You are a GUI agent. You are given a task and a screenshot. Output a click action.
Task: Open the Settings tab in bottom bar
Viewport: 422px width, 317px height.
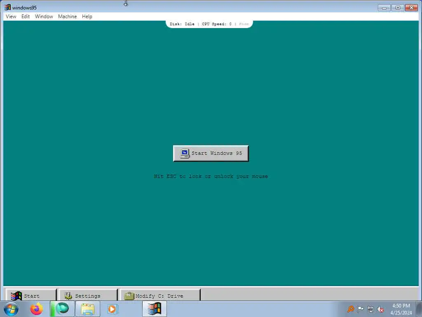(88, 296)
